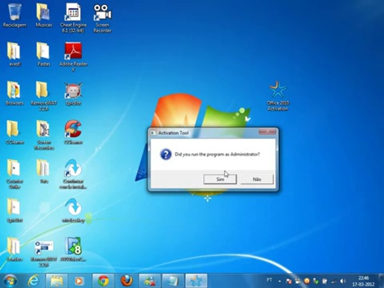
Task: Click the Sim button in Activation Tool dialog
Action: point(220,179)
